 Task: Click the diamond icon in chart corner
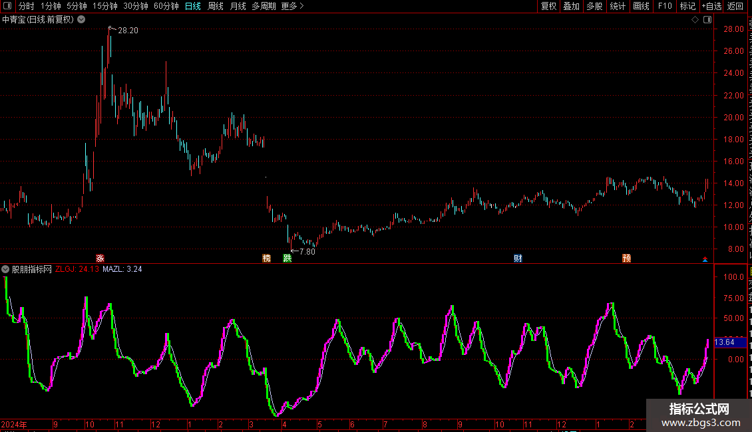pyautogui.click(x=695, y=19)
